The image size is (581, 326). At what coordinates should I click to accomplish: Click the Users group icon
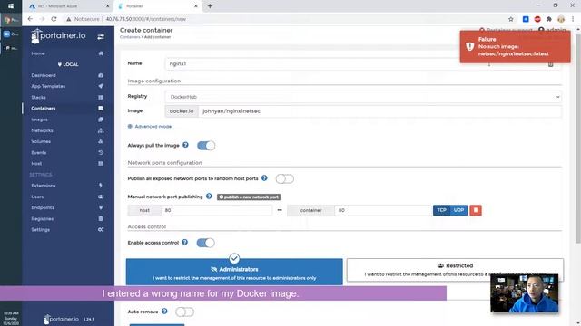point(101,197)
